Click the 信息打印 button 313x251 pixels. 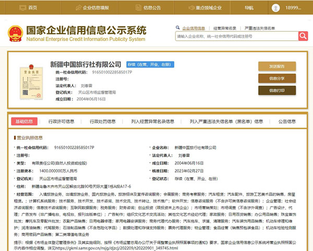pos(277,90)
